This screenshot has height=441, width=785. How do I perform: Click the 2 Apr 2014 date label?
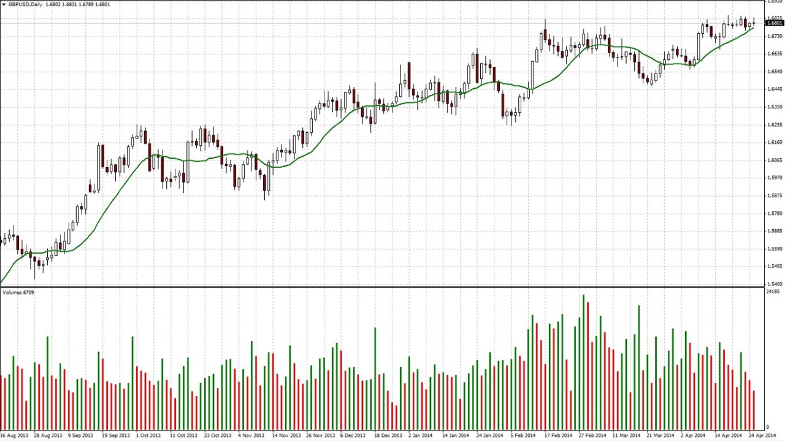(694, 435)
